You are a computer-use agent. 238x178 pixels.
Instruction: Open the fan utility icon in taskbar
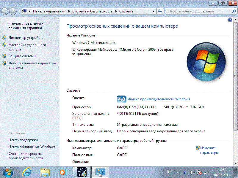click(x=82, y=172)
